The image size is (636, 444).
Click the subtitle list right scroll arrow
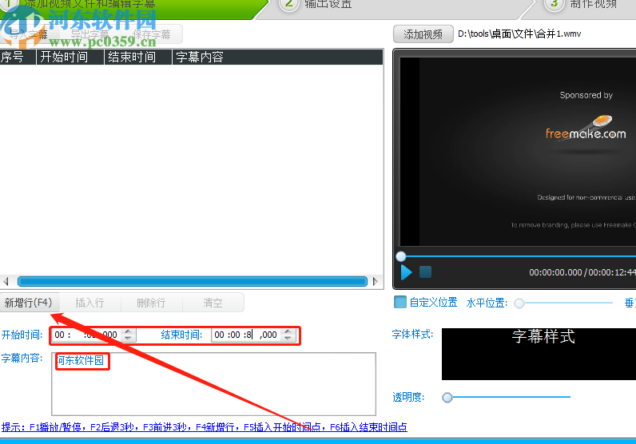(x=376, y=281)
